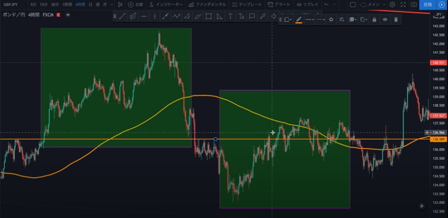The image size is (448, 218).
Task: Select the horizontal line drawing tool
Action: click(x=144, y=17)
